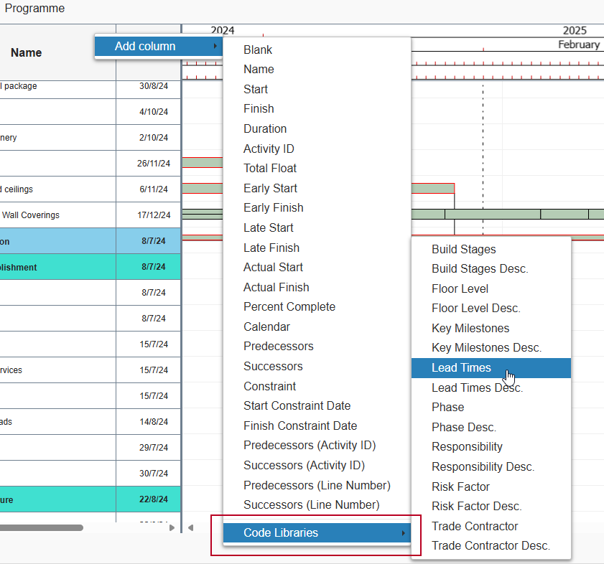The height and width of the screenshot is (564, 604).
Task: Click the right scroll arrow below the table
Action: click(x=171, y=527)
